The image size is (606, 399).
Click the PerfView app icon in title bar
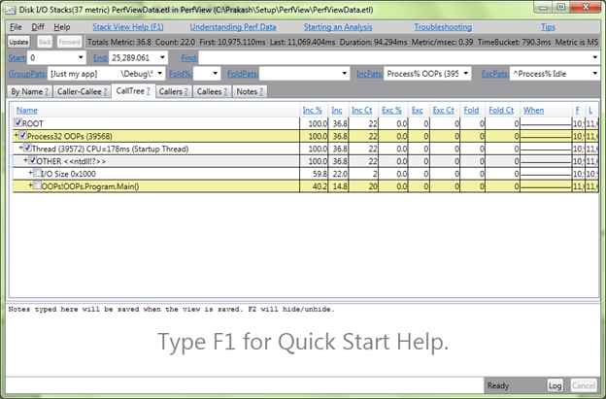tap(11, 10)
